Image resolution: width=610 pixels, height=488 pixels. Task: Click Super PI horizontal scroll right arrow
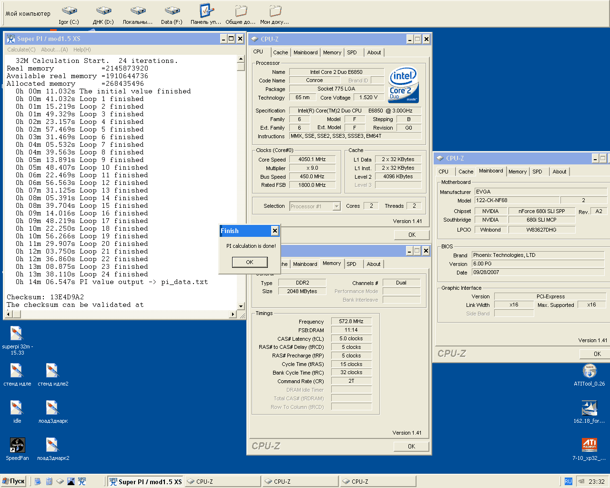tap(233, 314)
